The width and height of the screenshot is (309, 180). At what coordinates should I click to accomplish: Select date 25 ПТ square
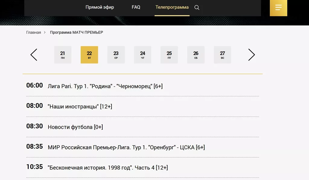point(169,54)
